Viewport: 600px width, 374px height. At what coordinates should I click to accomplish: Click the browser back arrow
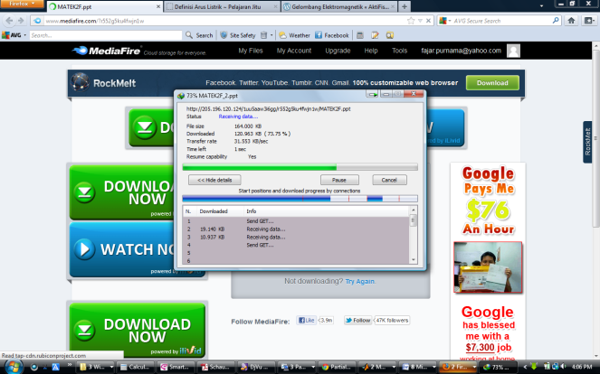[9, 21]
